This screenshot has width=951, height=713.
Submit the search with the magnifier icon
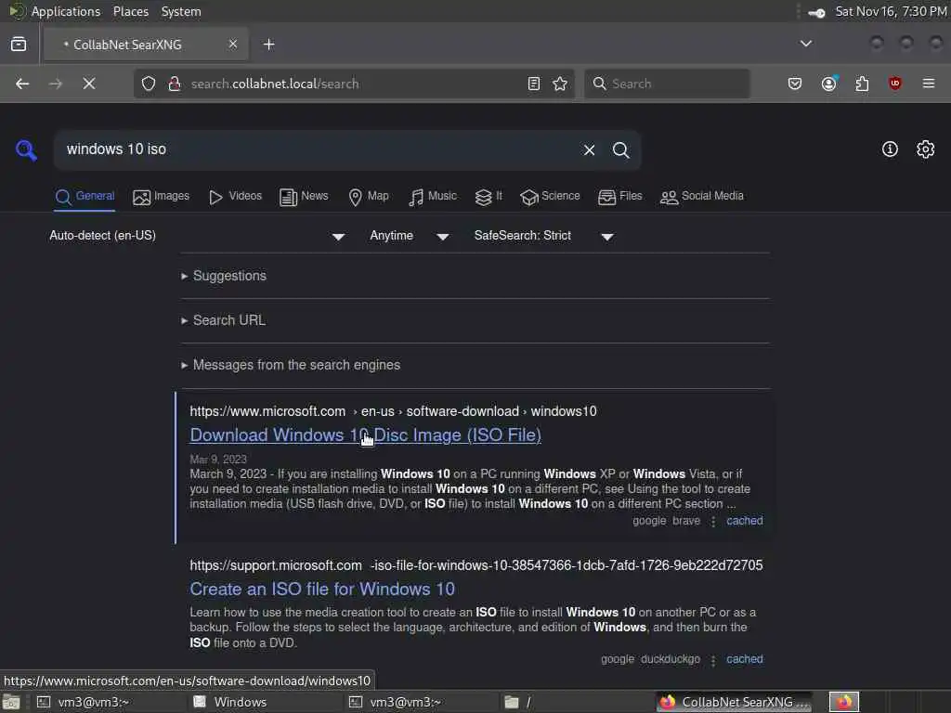(620, 149)
